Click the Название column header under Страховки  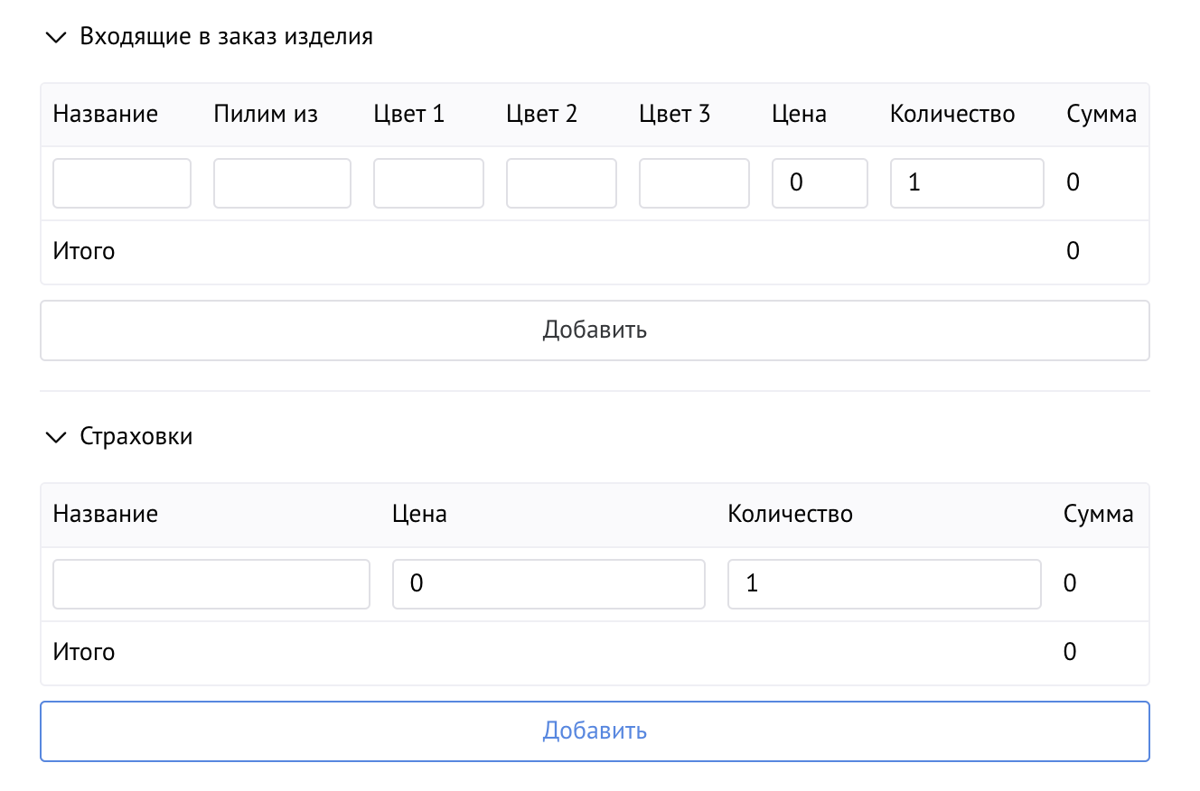click(105, 513)
